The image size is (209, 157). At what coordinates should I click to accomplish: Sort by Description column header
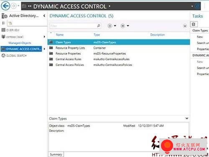158,35
